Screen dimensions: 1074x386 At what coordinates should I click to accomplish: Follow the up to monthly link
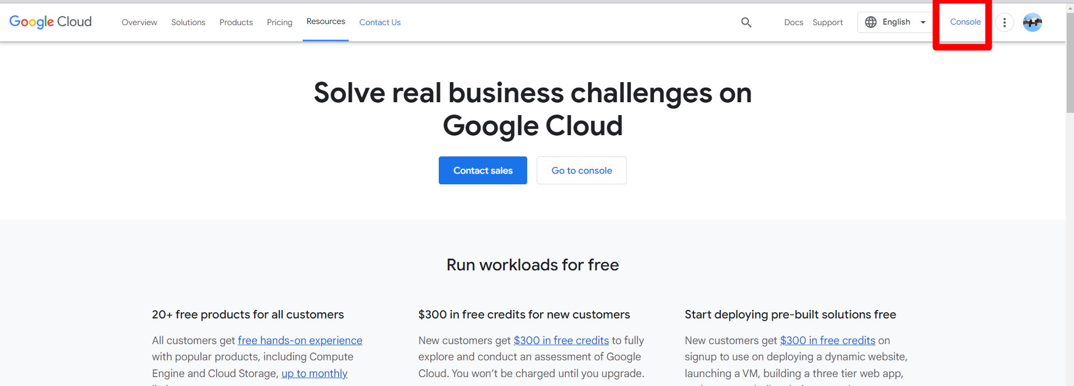pyautogui.click(x=315, y=373)
